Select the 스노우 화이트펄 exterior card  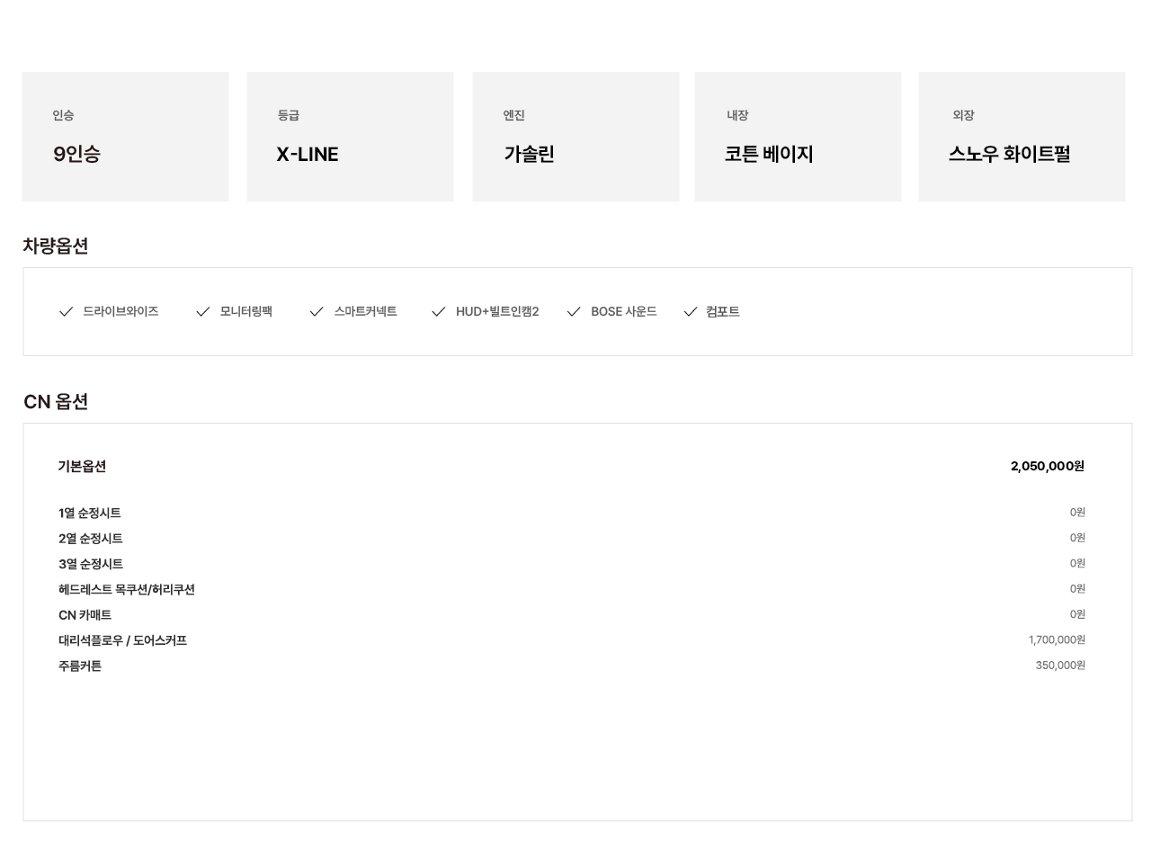point(1022,137)
